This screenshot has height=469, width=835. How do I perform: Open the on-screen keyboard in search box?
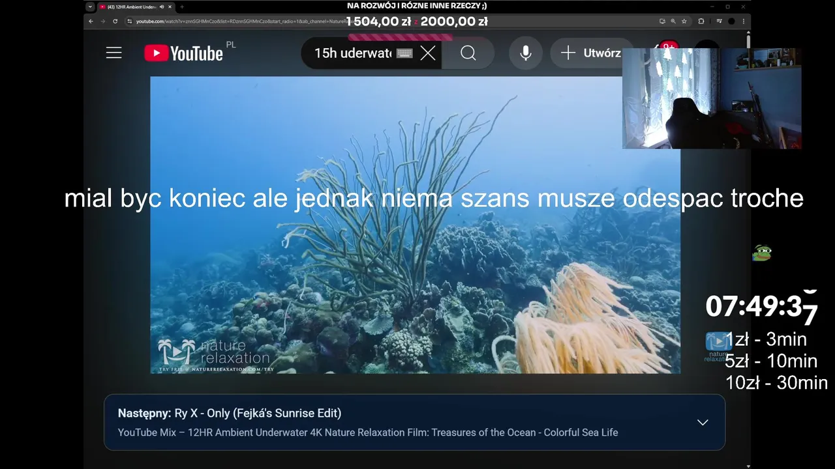404,53
